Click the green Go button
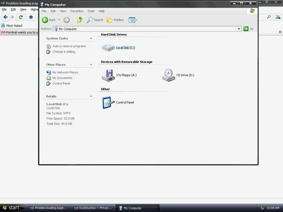Viewport: 283px width, 212px height. (248, 29)
